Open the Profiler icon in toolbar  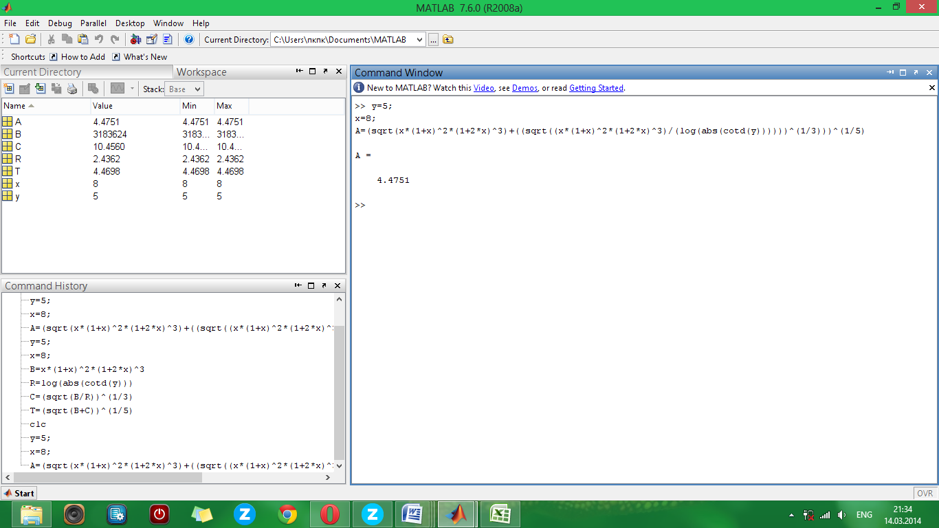coord(167,39)
